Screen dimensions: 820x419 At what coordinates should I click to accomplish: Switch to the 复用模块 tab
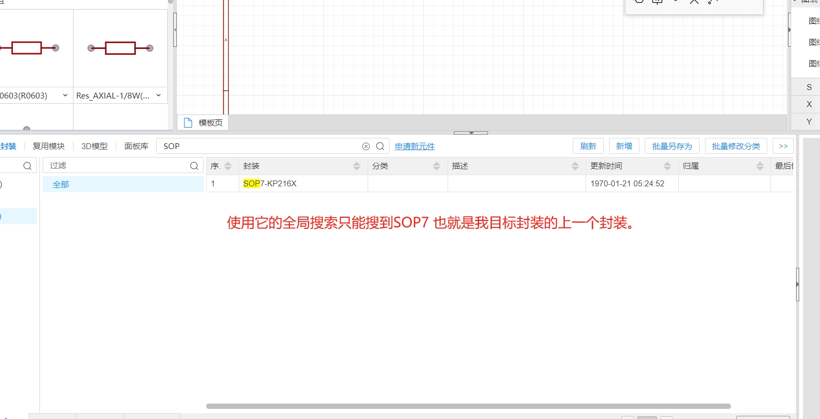click(x=48, y=146)
